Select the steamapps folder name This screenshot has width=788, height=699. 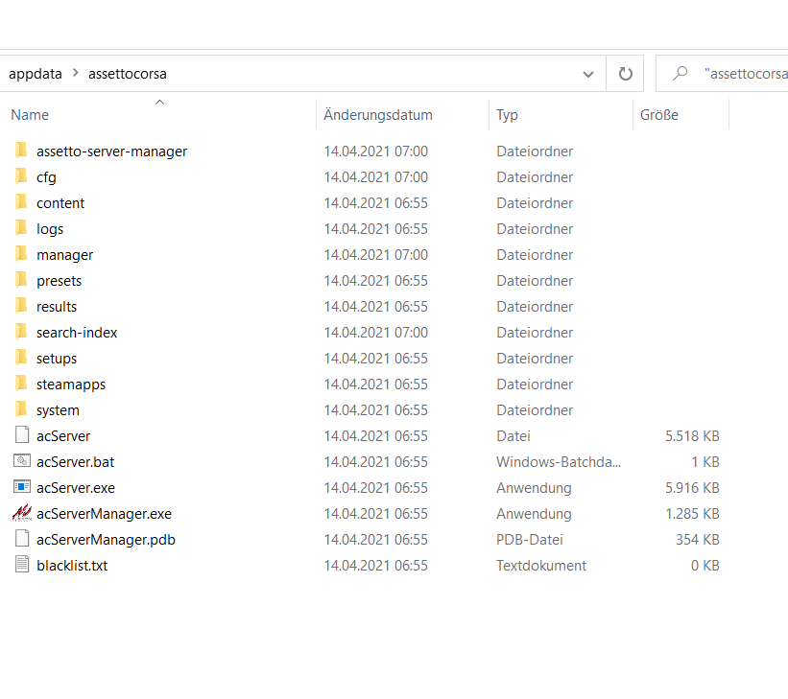[71, 384]
